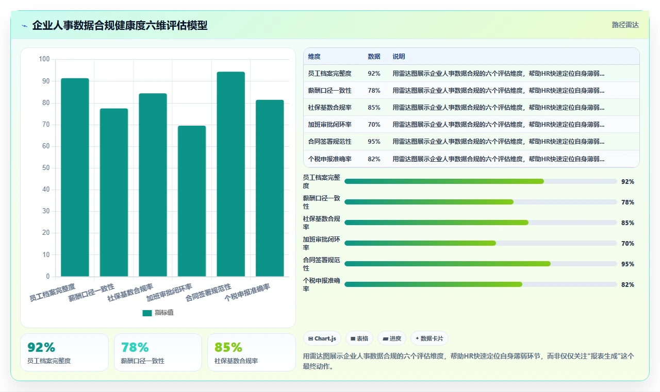The height and width of the screenshot is (392, 660).
Task: Click the 路径雷达 label in the header
Action: (x=625, y=25)
